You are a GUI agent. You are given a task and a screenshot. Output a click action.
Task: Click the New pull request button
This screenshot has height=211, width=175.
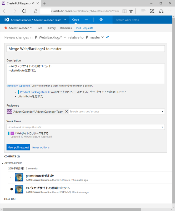[x=18, y=147]
